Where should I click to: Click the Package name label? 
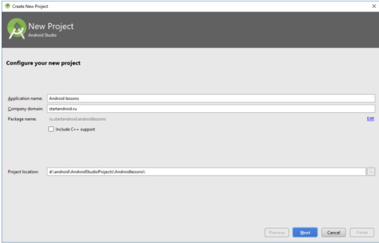coord(22,119)
